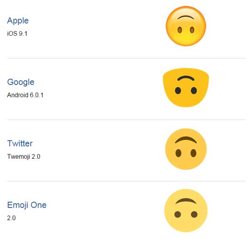Click Apple's upside-down face emoji
This screenshot has width=252, height=239.
(x=186, y=26)
